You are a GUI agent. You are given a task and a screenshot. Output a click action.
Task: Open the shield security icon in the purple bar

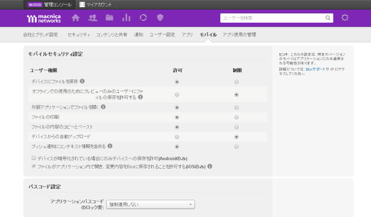tap(160, 18)
